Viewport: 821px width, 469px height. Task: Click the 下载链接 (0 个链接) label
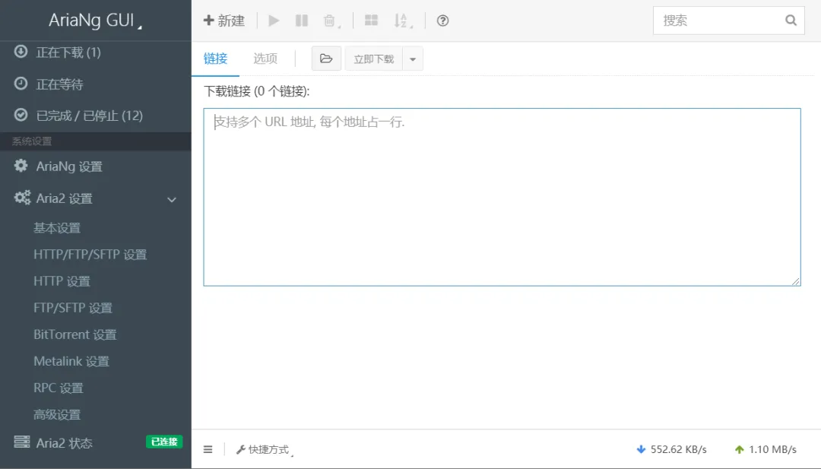pos(257,91)
